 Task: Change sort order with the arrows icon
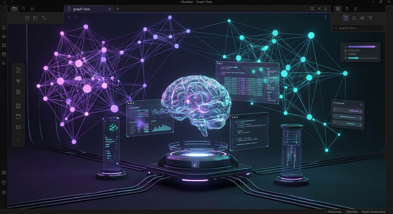point(44,18)
